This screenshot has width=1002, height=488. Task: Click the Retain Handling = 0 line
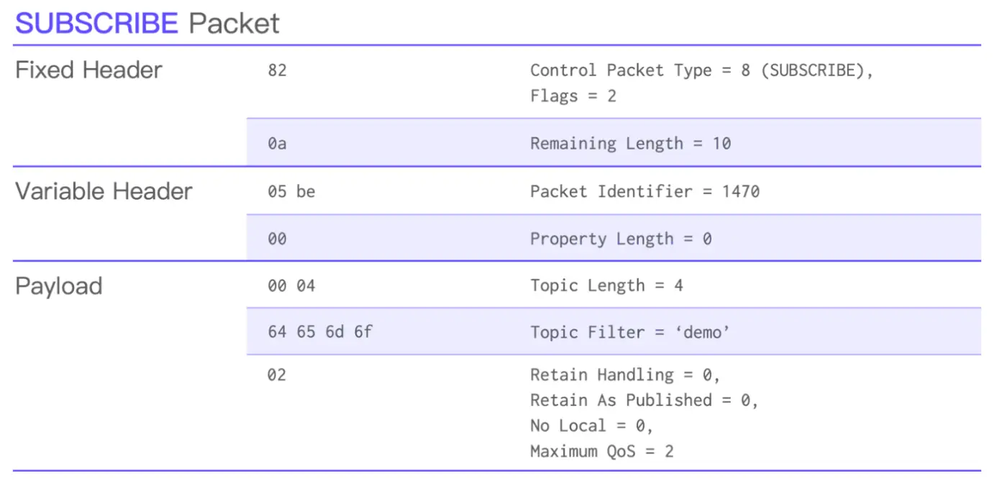626,374
